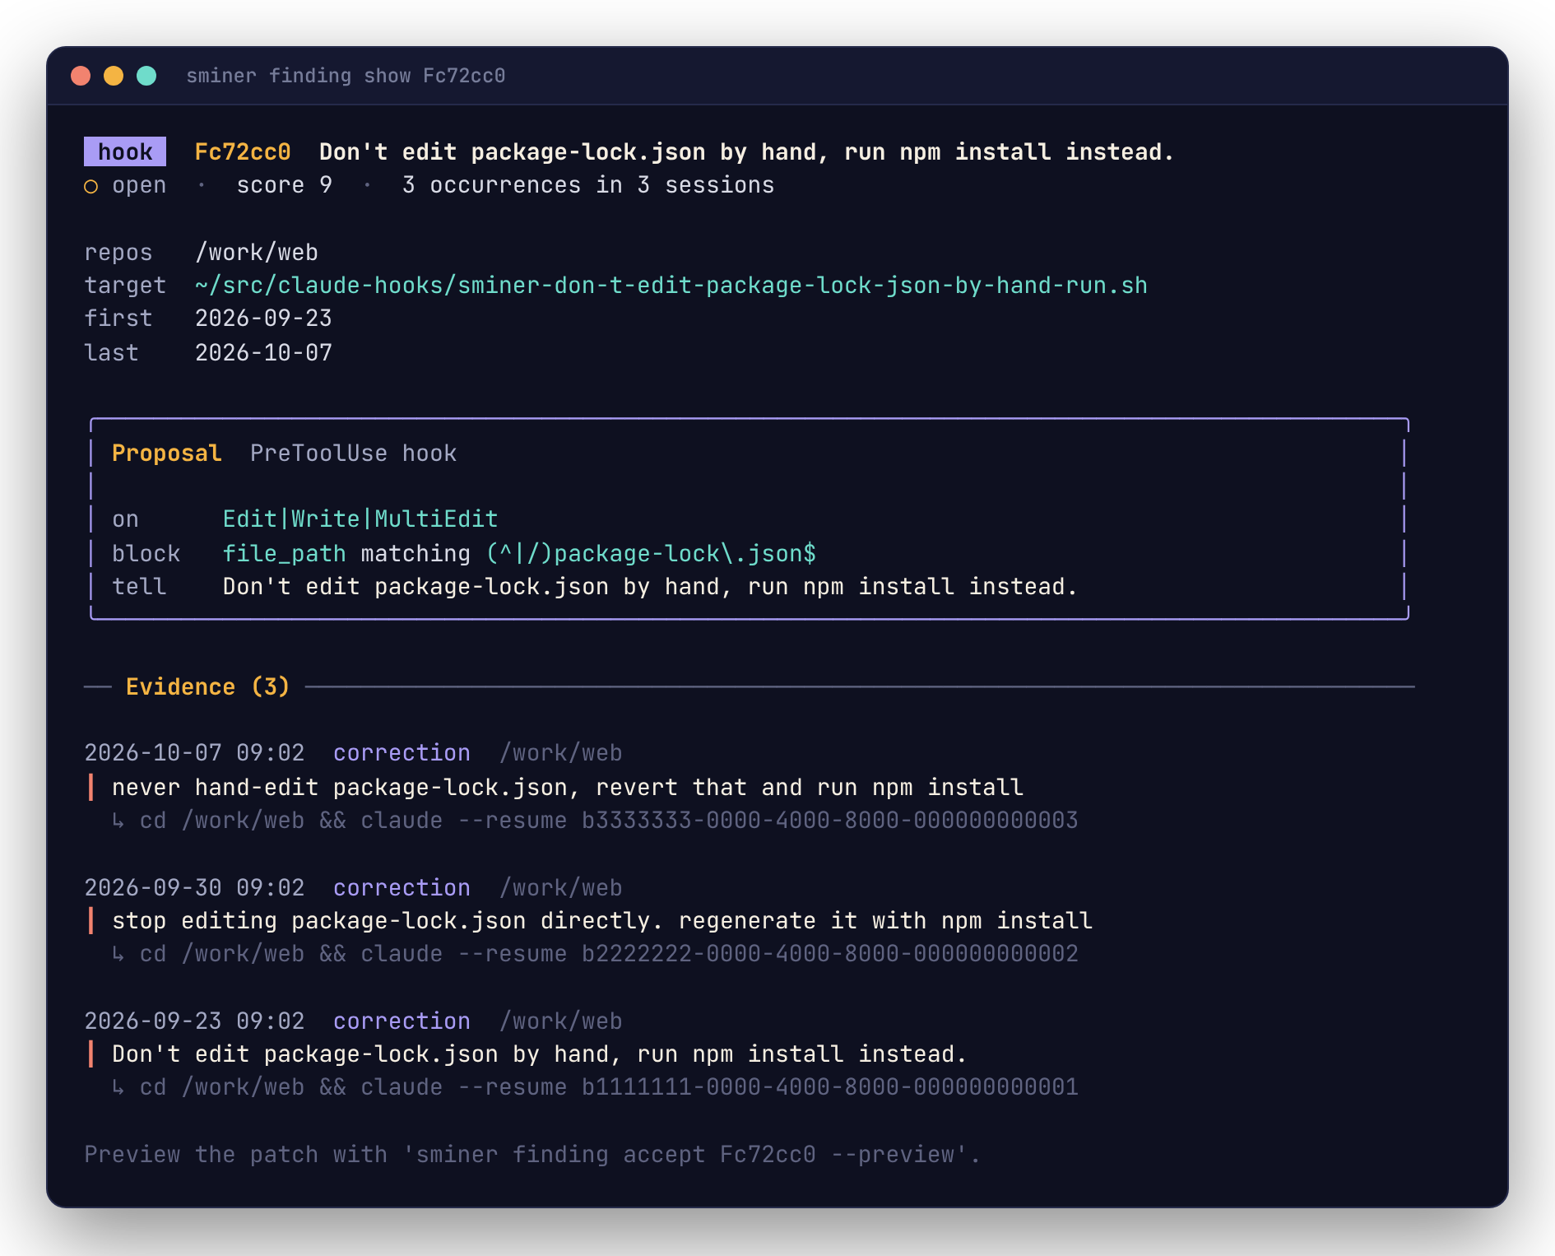The height and width of the screenshot is (1256, 1555).
Task: Click the timestamp 2026-10-07 09:02
Action: 194,753
